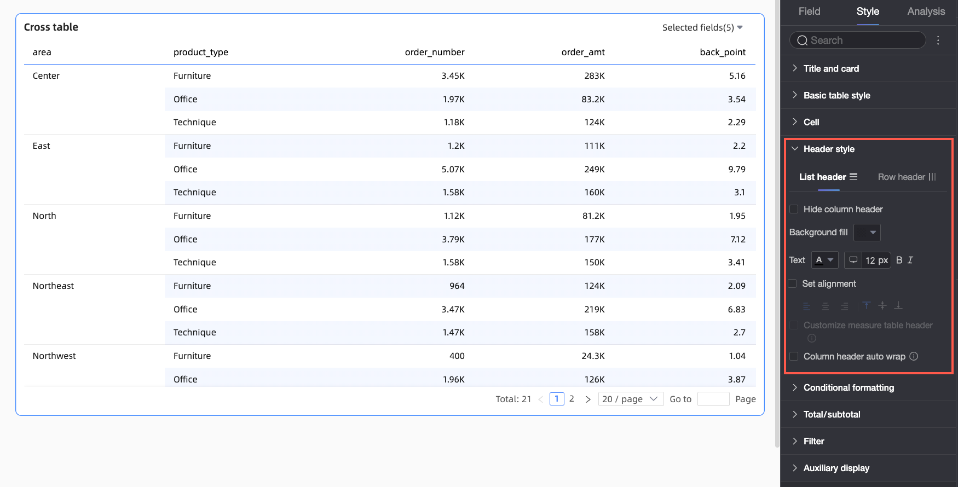Viewport: 958px width, 487px height.
Task: Click the vertical scrollbar beside the table
Action: pos(777,224)
